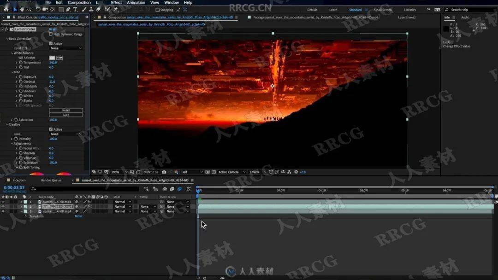
Task: Select the Home icon in toolbar
Action: point(6,10)
